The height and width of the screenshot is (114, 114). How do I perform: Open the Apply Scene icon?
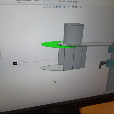(76, 7)
